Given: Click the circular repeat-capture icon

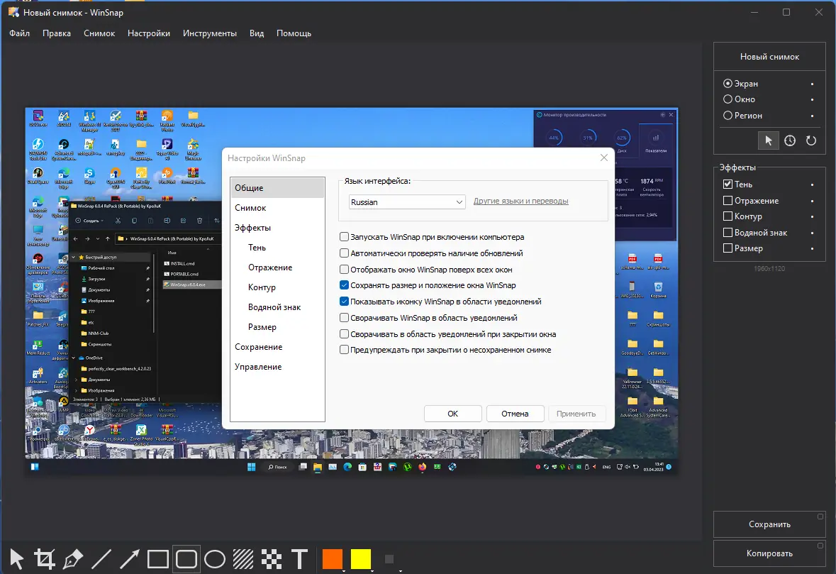Looking at the screenshot, I should coord(811,140).
